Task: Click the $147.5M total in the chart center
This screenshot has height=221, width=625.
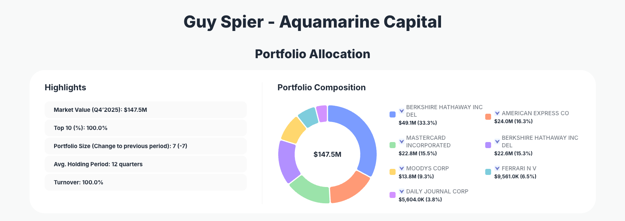Action: [327, 154]
